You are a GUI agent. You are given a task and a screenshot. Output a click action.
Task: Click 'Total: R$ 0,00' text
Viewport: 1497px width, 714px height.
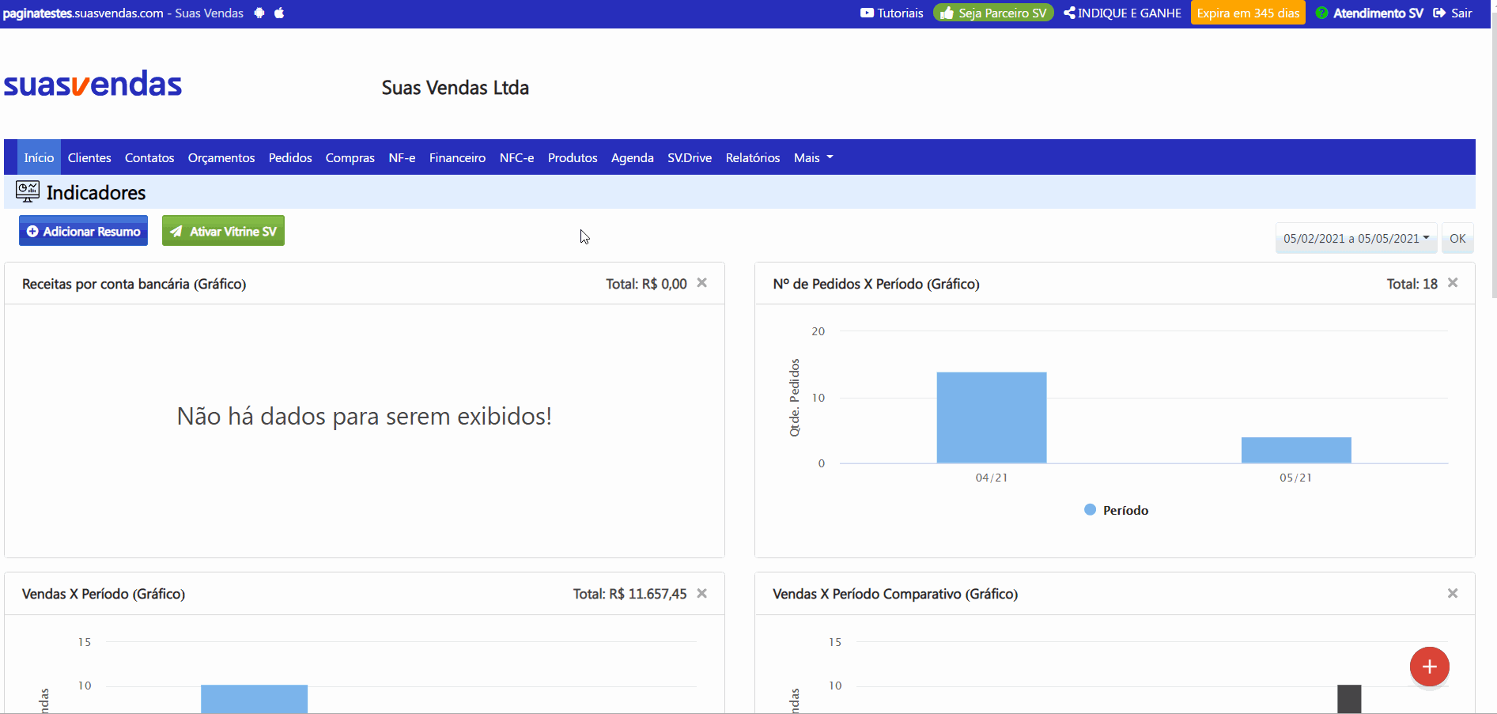(x=647, y=284)
